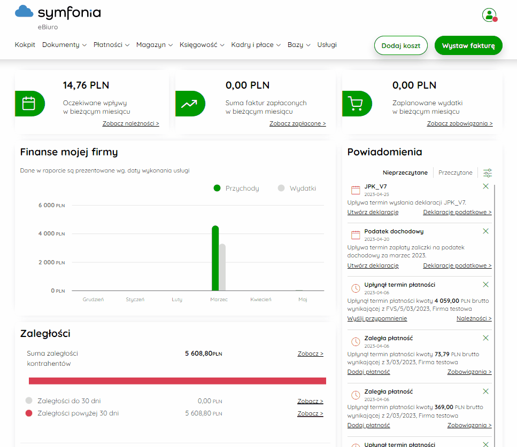The height and width of the screenshot is (447, 517).
Task: Expand the Płatności menu
Action: tap(111, 45)
